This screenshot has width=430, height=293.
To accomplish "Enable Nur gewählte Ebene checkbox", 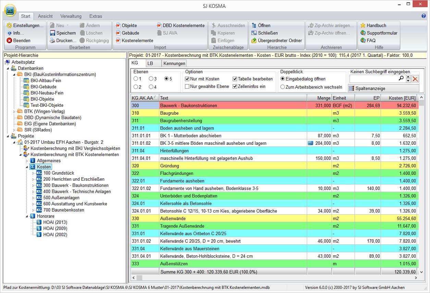I will click(x=187, y=87).
